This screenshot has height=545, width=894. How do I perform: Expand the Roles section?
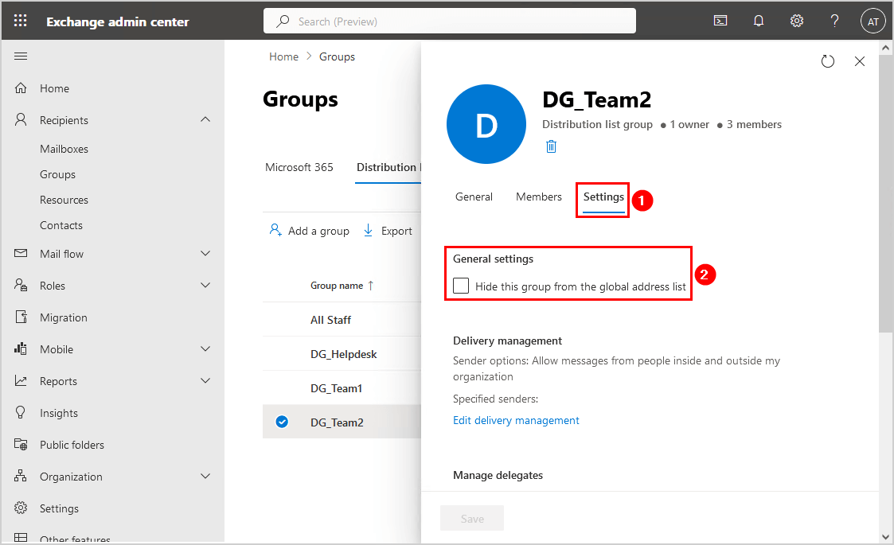205,286
